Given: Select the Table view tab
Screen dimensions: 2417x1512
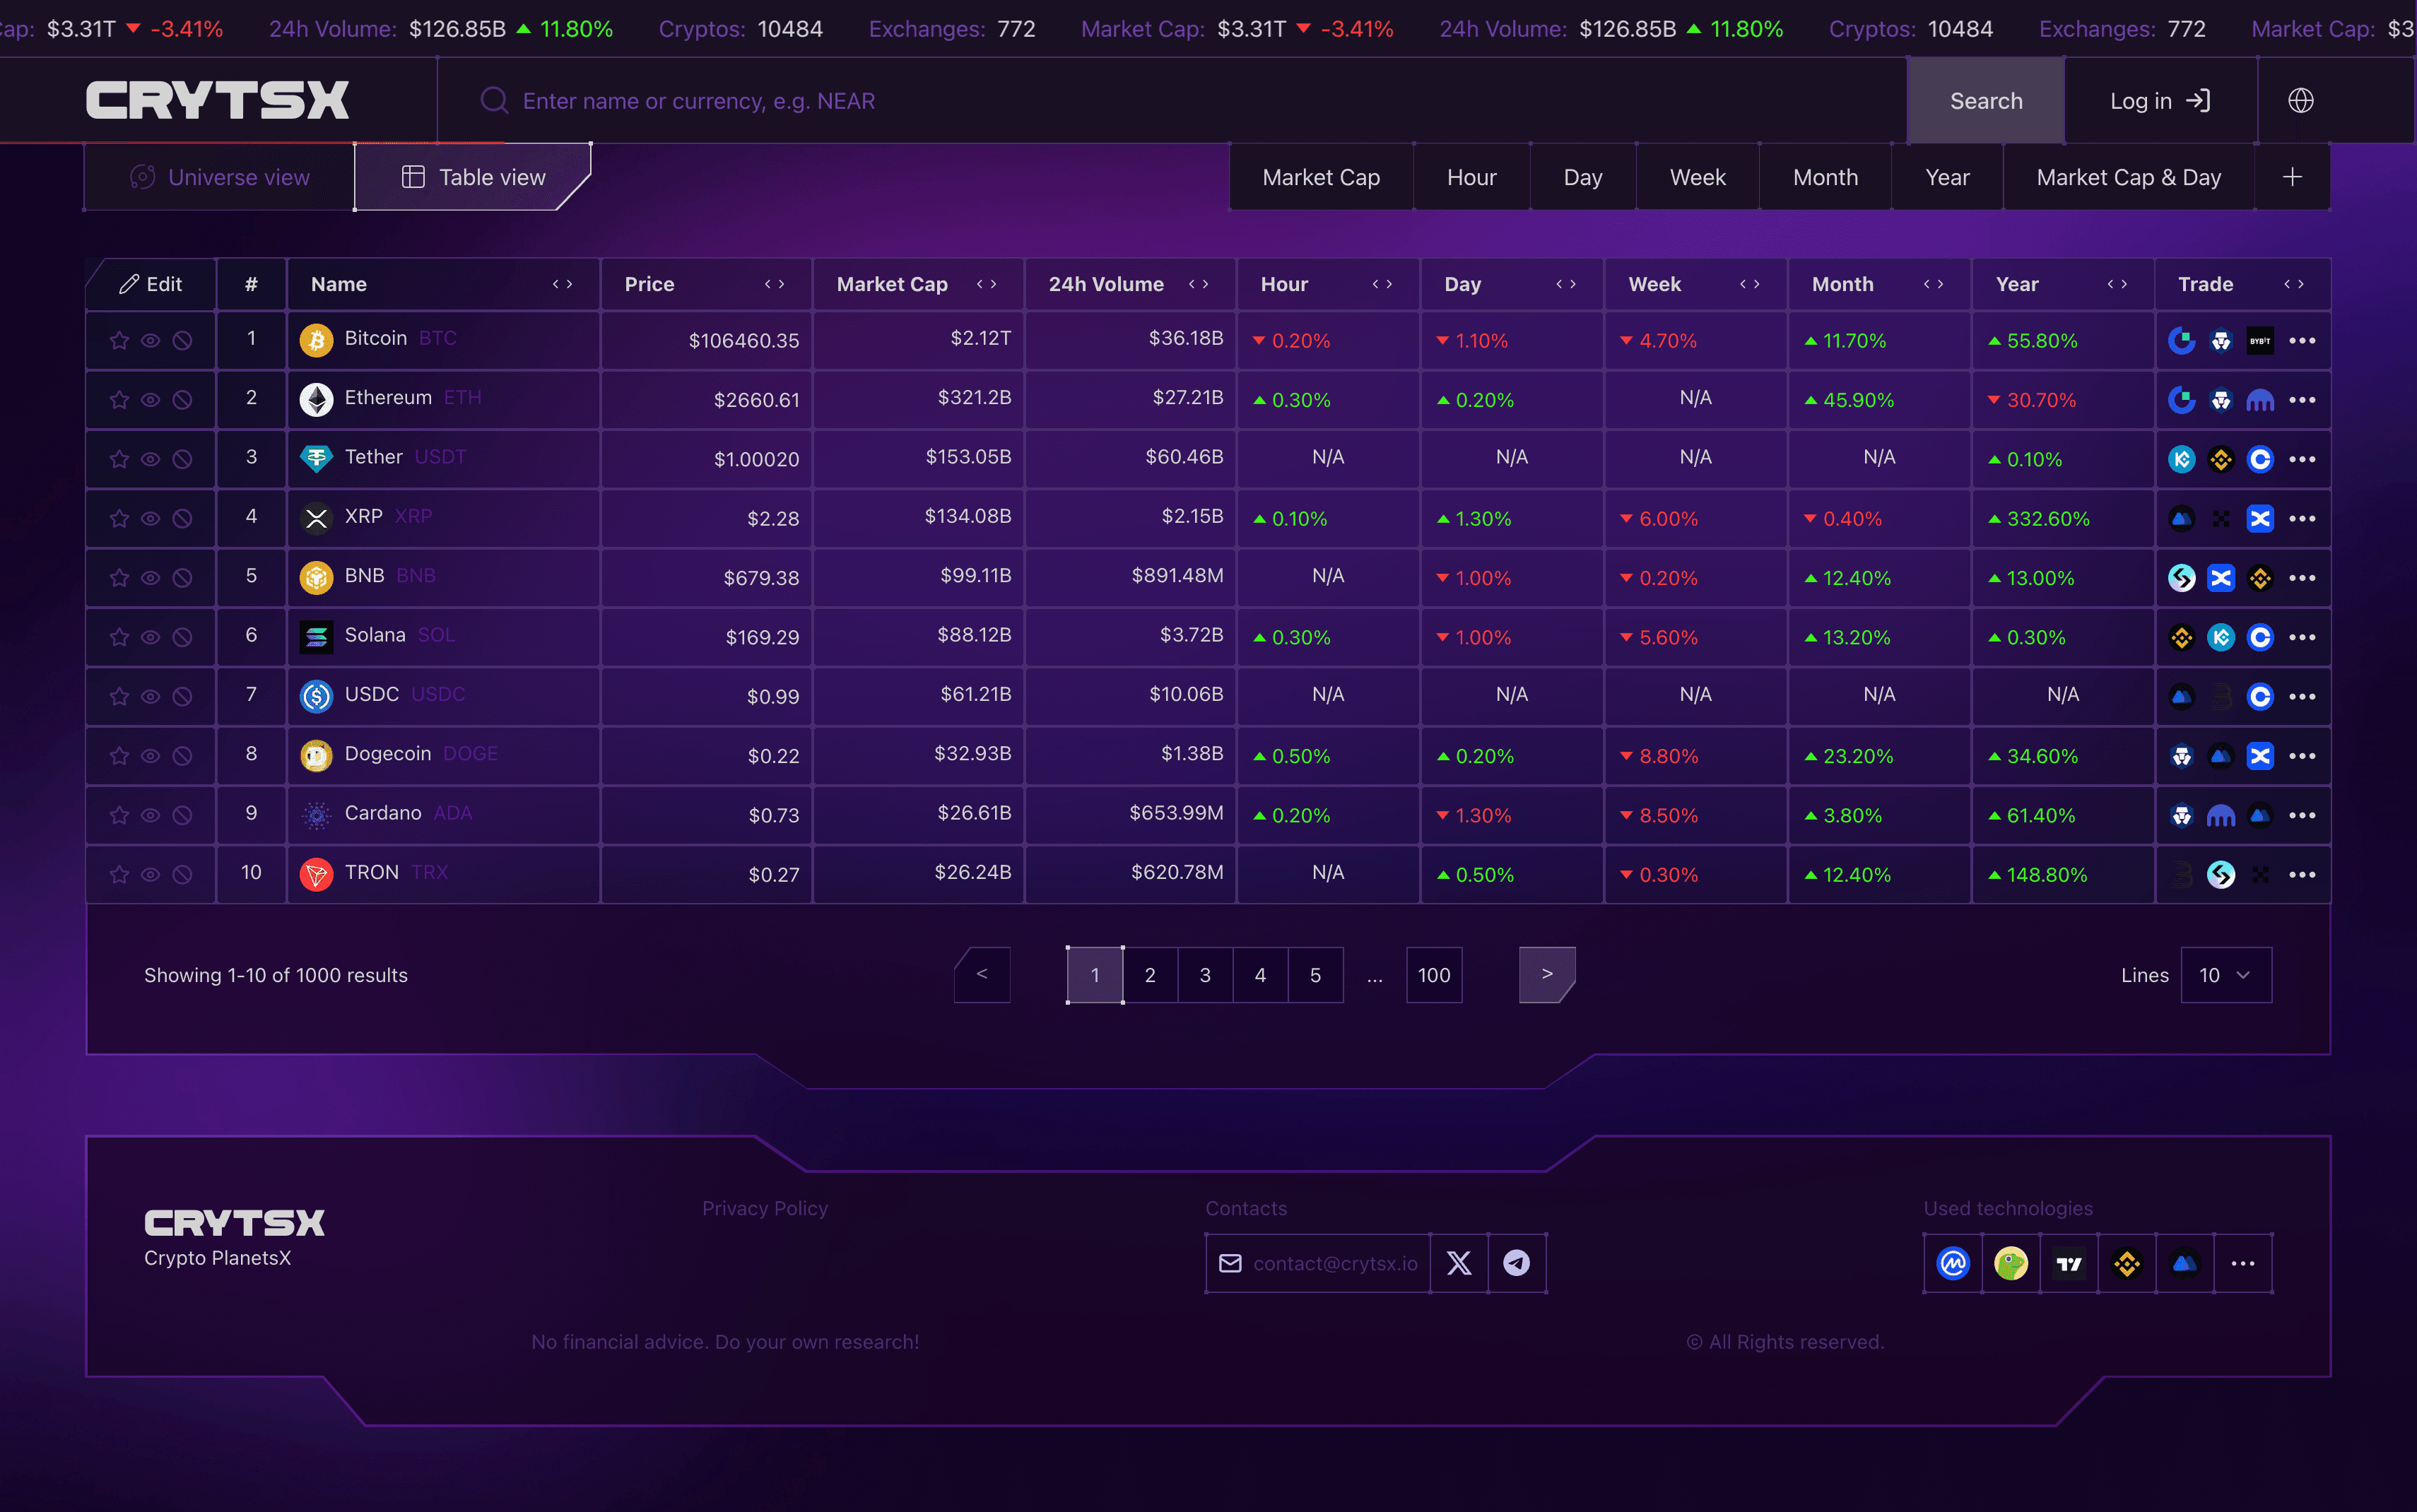Looking at the screenshot, I should (472, 177).
